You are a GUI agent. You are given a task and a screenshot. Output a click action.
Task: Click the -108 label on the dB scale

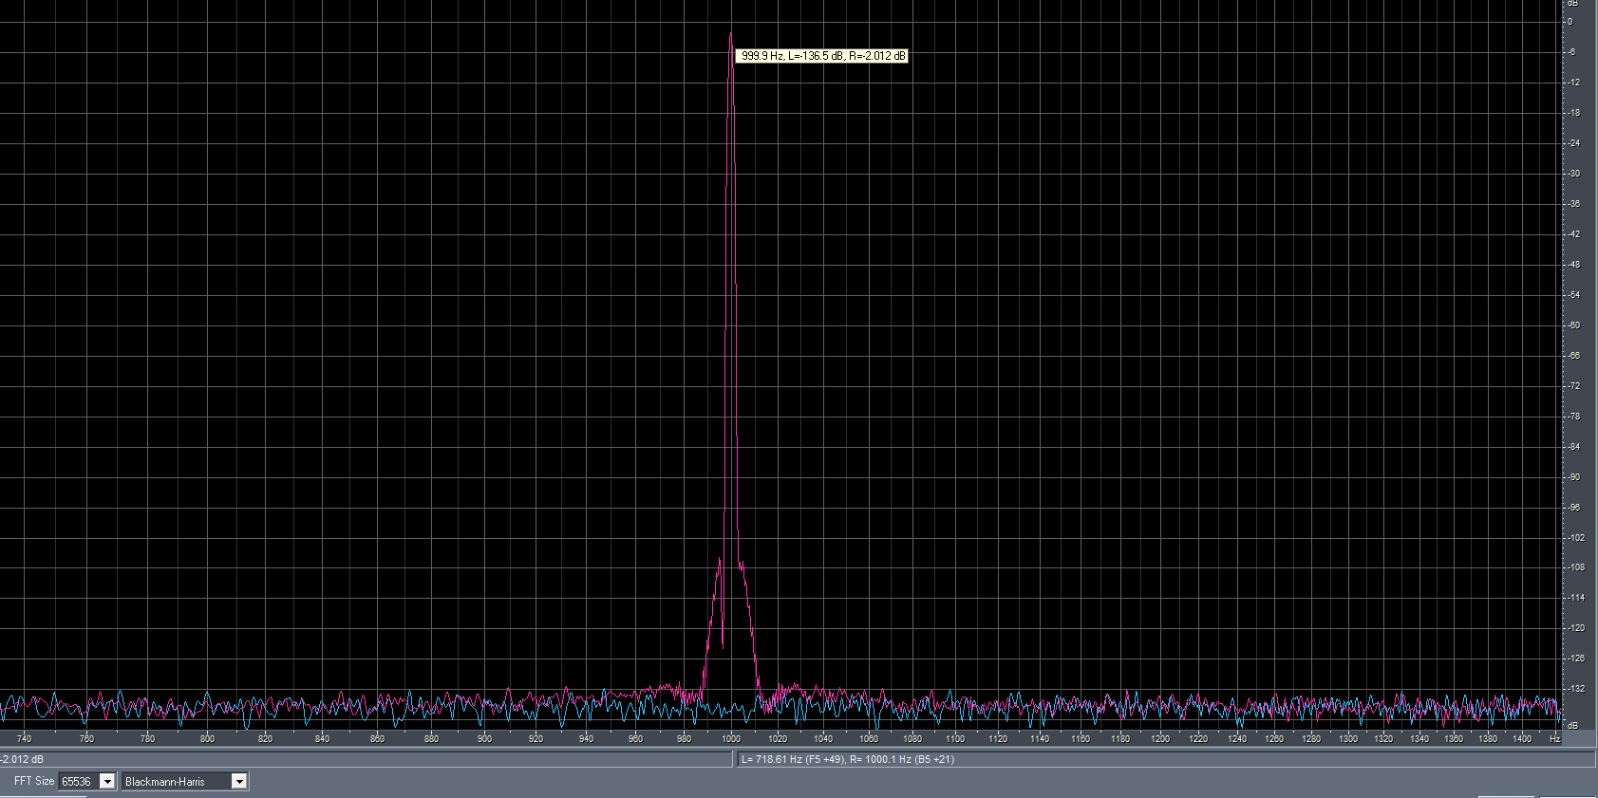coord(1576,567)
